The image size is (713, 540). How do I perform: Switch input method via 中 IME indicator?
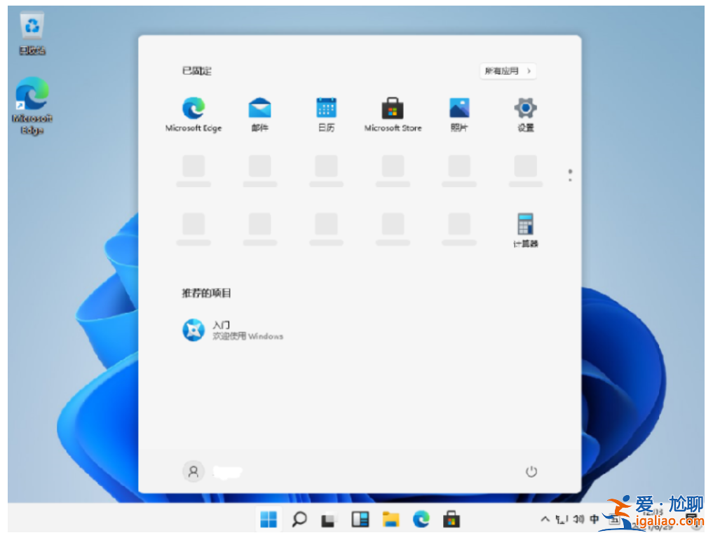tap(592, 520)
